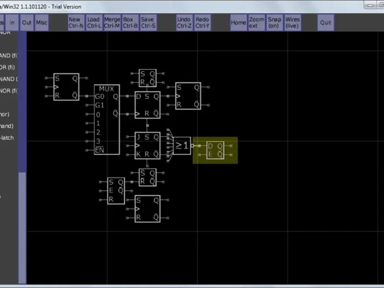Select the inverted S R latch below JK flip-flop
The height and width of the screenshot is (288, 384).
147,177
